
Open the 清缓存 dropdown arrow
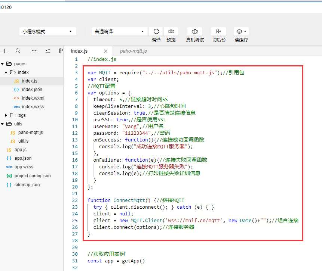(245, 32)
